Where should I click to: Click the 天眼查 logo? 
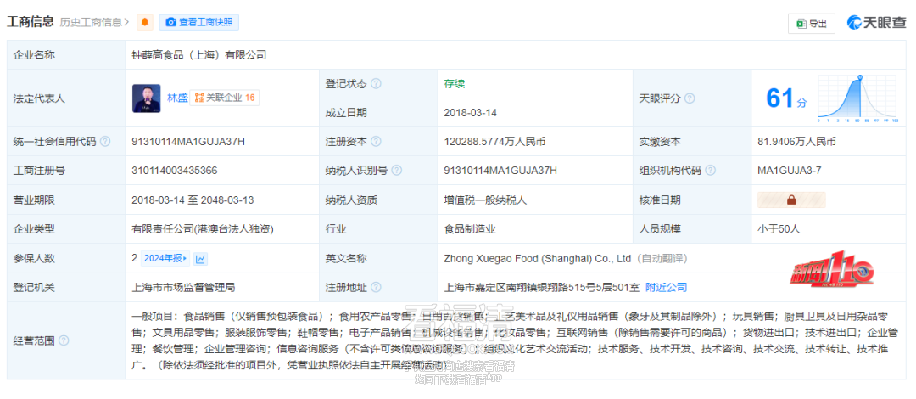[877, 23]
